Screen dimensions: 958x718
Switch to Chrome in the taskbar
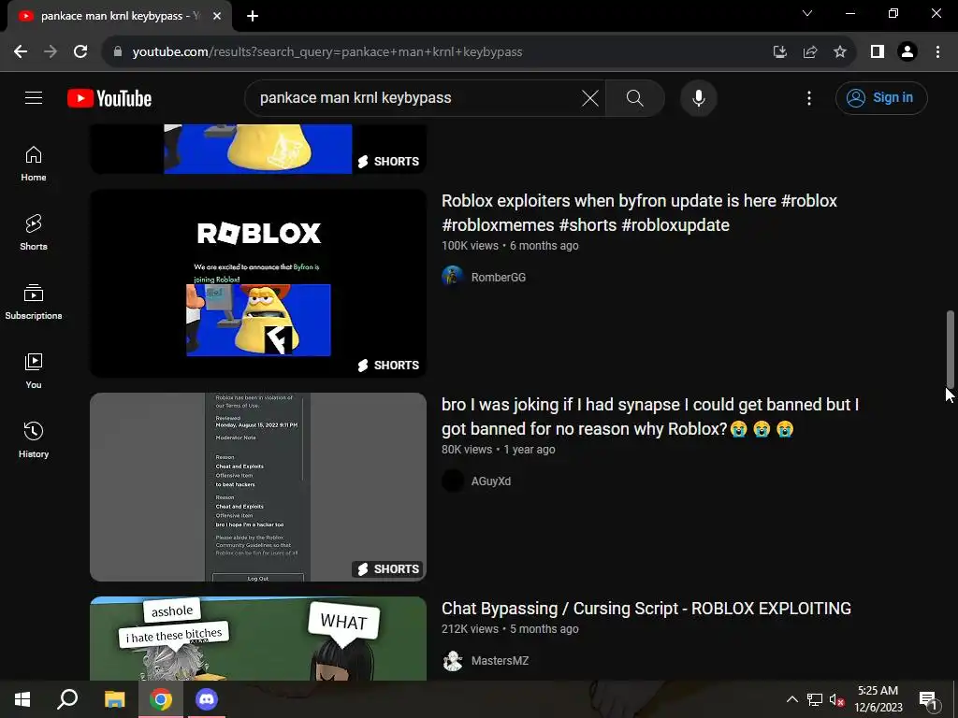pos(161,699)
